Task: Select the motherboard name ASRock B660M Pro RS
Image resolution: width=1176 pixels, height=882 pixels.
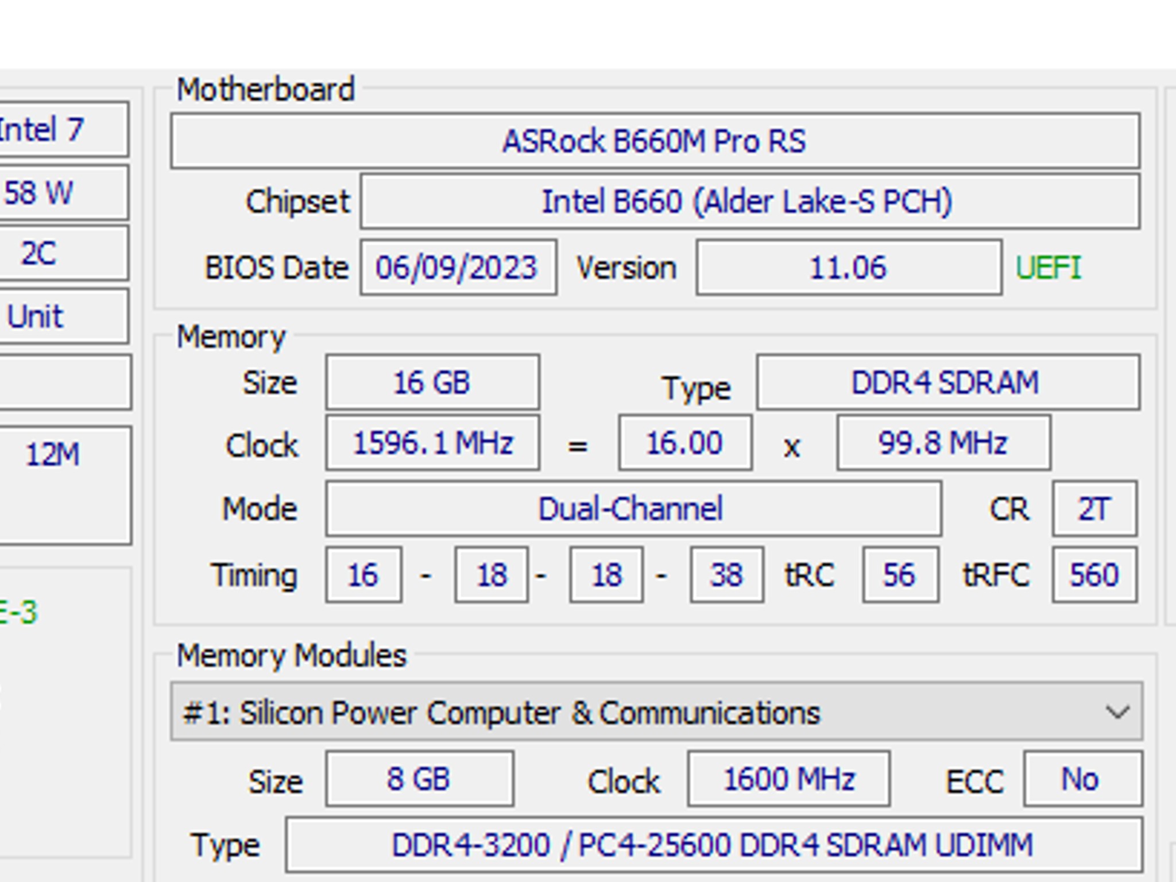Action: pyautogui.click(x=655, y=144)
